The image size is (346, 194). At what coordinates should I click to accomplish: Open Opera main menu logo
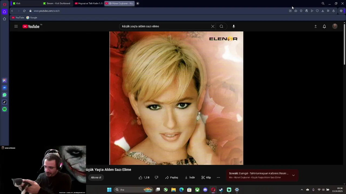(x=4, y=4)
